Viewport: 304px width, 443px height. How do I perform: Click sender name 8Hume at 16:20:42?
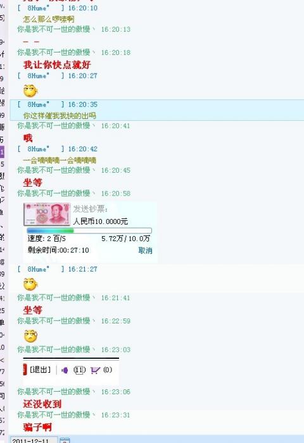38,149
